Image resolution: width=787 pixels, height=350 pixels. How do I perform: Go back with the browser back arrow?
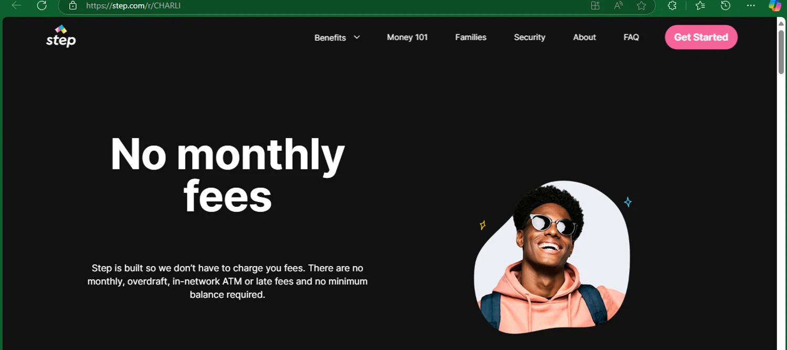(x=16, y=6)
